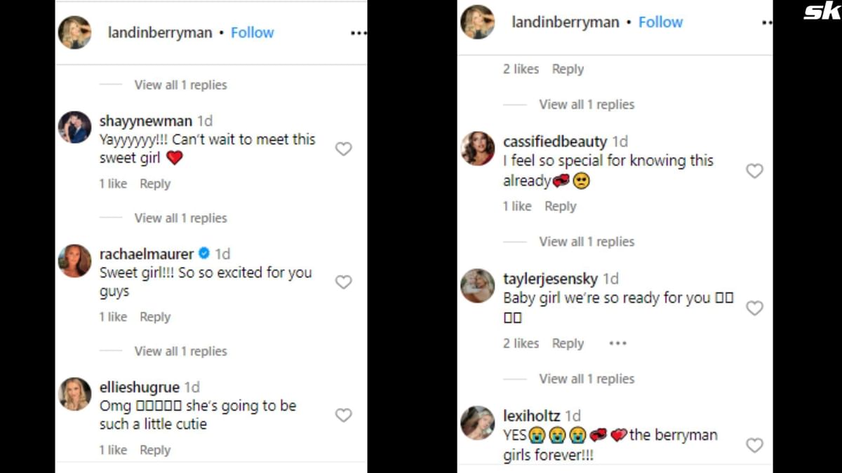Image resolution: width=842 pixels, height=473 pixels.
Task: Heart the lexiholtz comment
Action: 754,445
